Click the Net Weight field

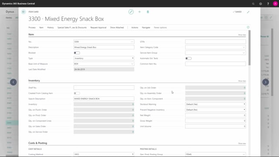coord(215,115)
